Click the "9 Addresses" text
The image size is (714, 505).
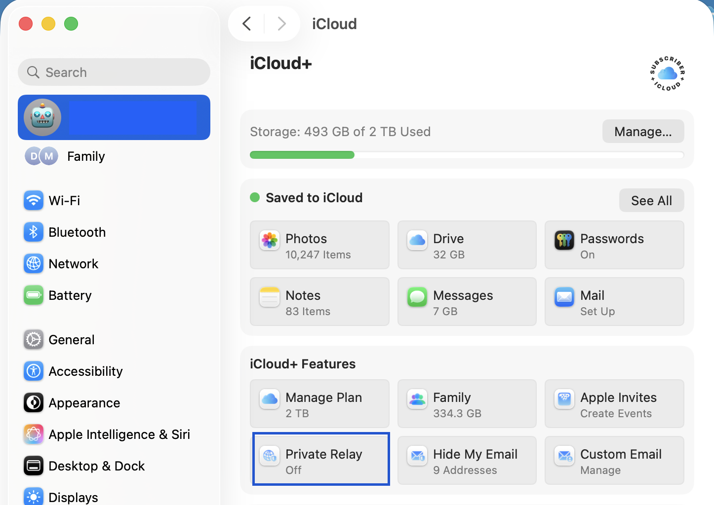point(465,470)
